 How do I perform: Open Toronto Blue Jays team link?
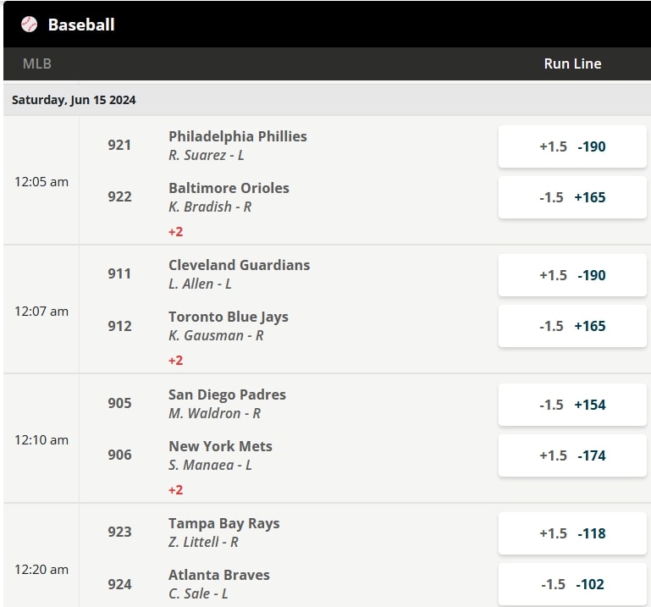(x=228, y=317)
